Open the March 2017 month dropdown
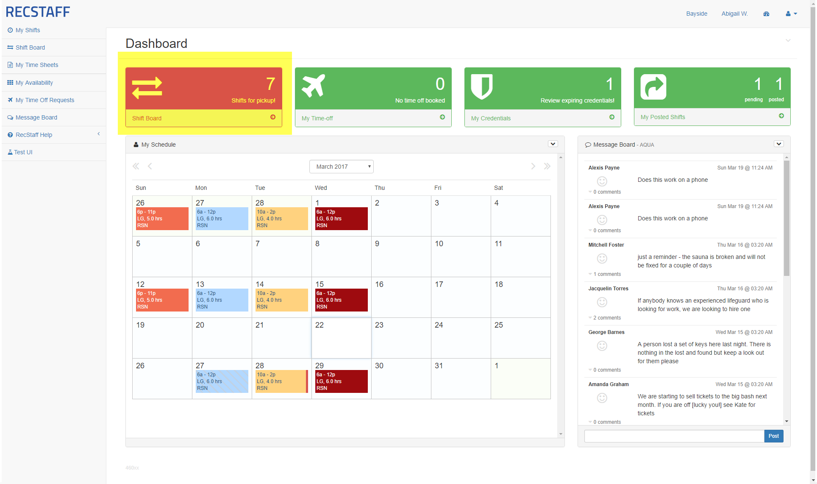Viewport: 817px width, 484px height. [341, 167]
